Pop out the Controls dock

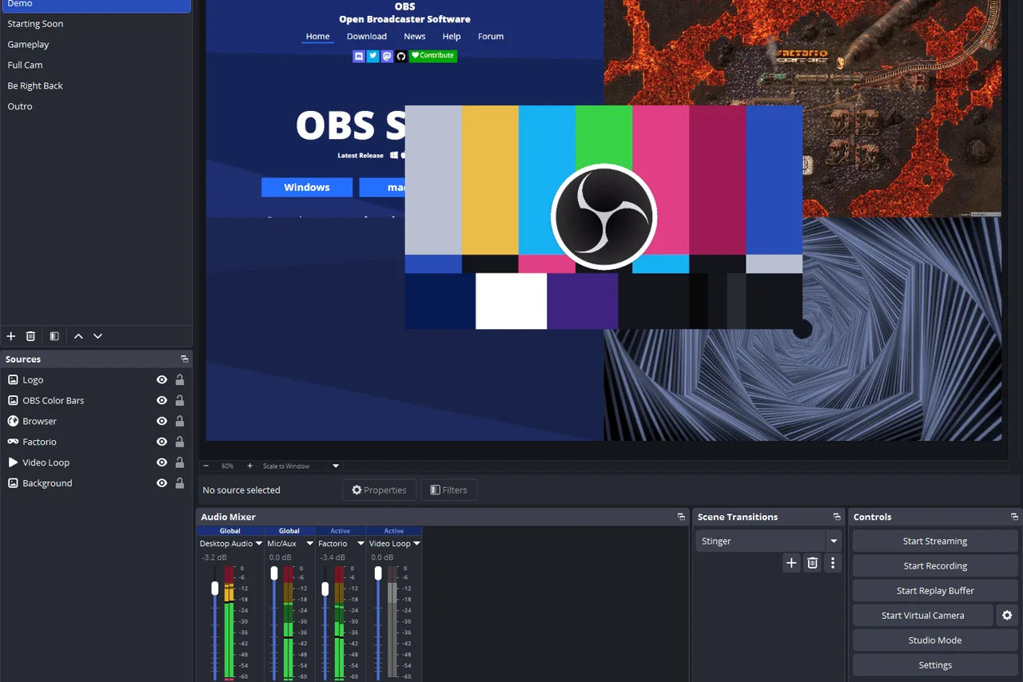click(x=1014, y=517)
